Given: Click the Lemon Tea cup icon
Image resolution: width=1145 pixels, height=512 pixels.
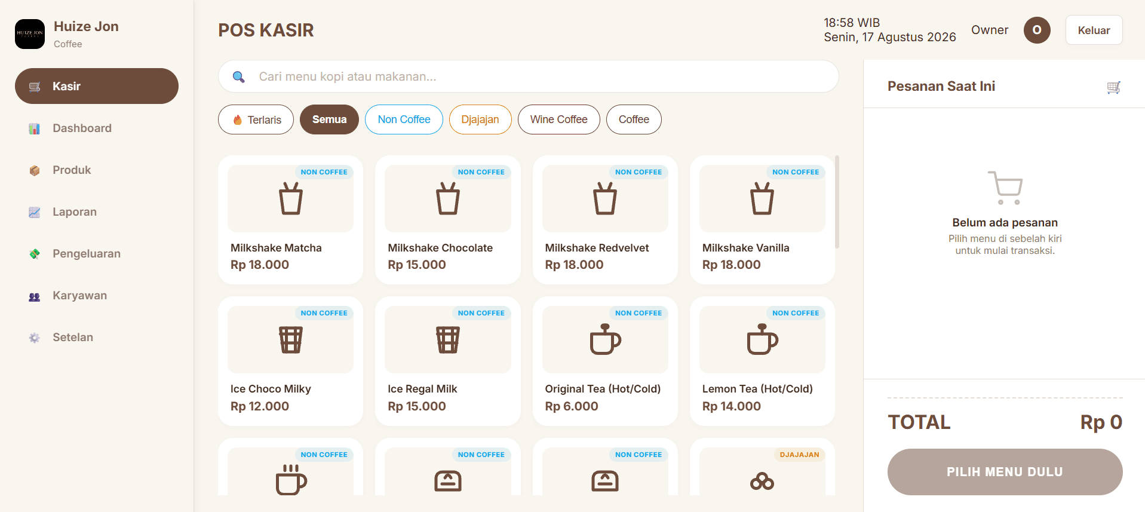Looking at the screenshot, I should [763, 339].
